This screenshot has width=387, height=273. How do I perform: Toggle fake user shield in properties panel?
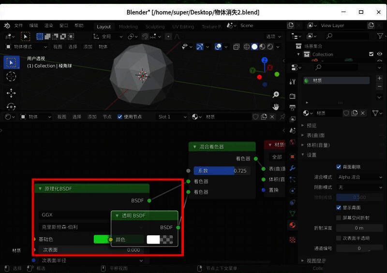pyautogui.click(x=346, y=113)
